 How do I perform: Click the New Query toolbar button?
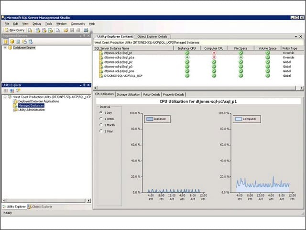click(x=15, y=30)
